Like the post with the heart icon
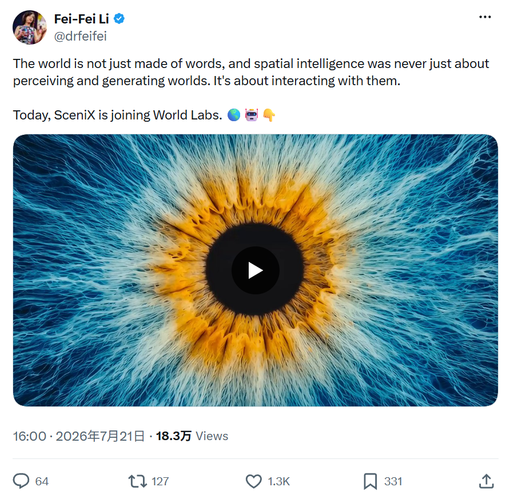The height and width of the screenshot is (503, 510). coord(253,481)
